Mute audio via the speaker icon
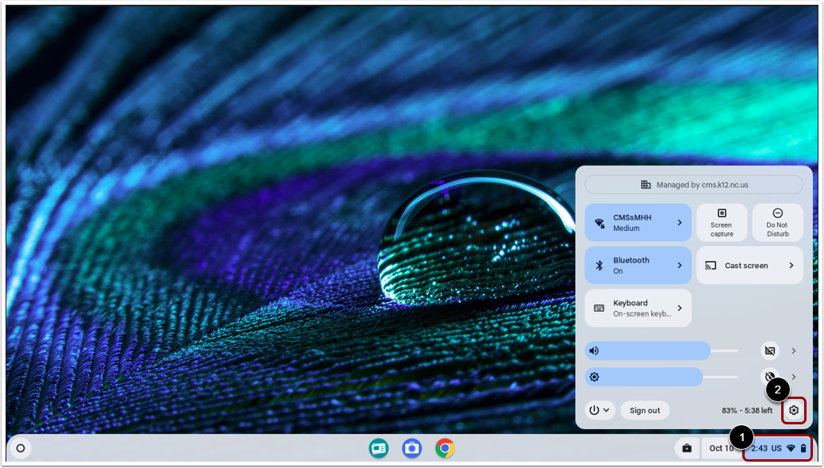Screen dimensions: 824x468 [594, 350]
